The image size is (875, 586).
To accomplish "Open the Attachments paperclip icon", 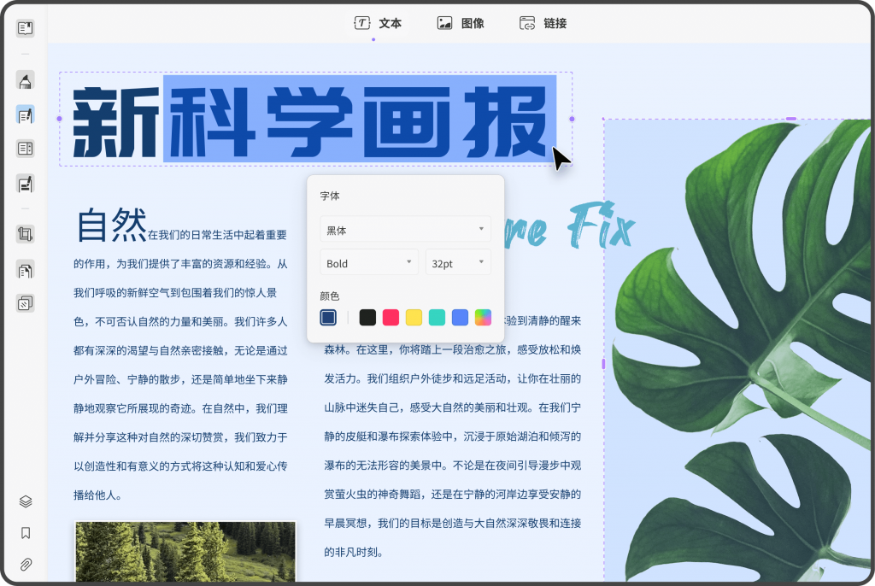I will [26, 565].
